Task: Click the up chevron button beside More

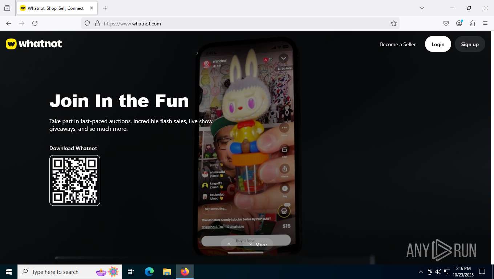Action: point(229,244)
